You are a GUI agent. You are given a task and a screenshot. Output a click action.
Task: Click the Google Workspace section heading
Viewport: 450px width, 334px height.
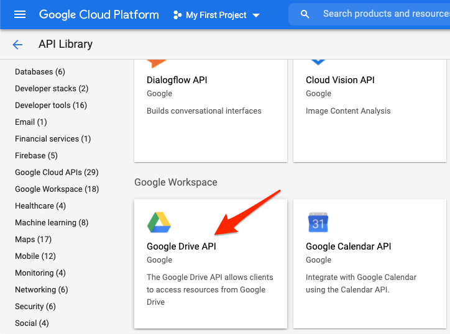click(x=176, y=183)
